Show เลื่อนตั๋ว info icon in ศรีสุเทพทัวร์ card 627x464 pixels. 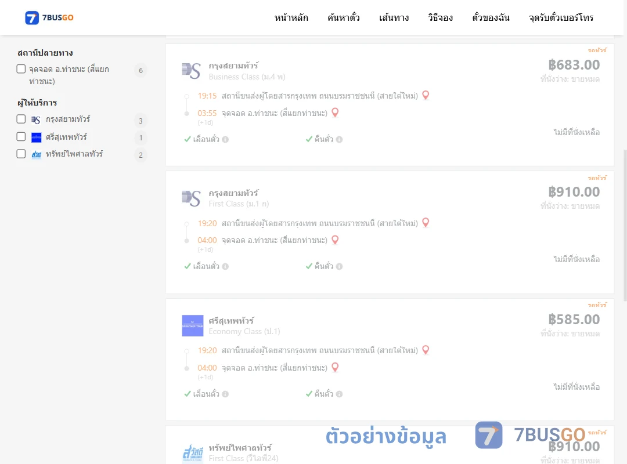pos(225,394)
